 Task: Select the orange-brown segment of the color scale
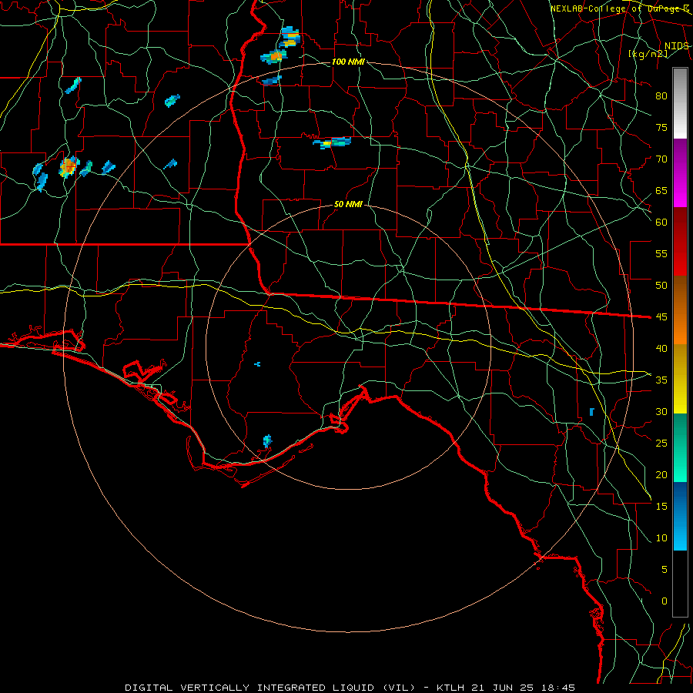click(x=680, y=310)
